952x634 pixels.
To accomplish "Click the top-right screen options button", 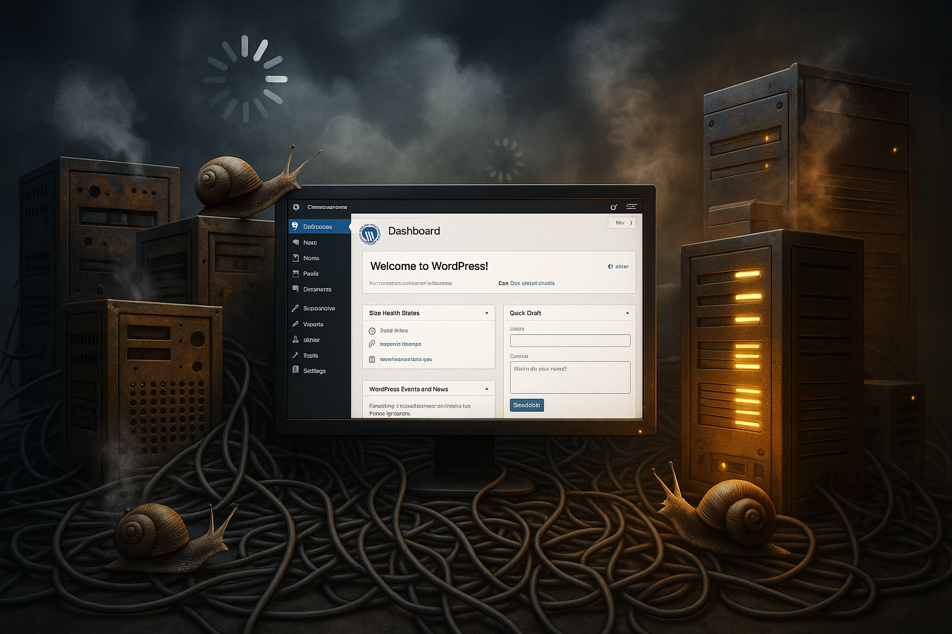I will (x=622, y=223).
